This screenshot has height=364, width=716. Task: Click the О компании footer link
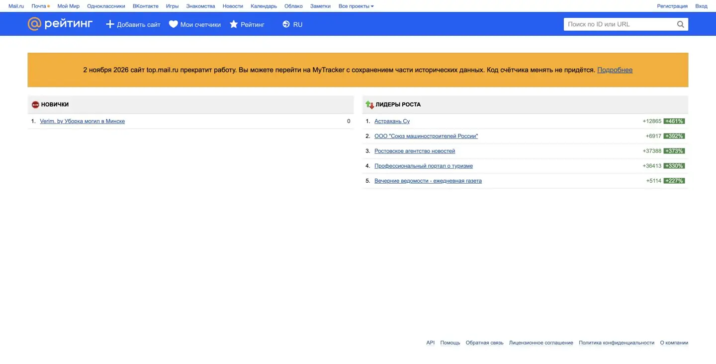click(674, 343)
